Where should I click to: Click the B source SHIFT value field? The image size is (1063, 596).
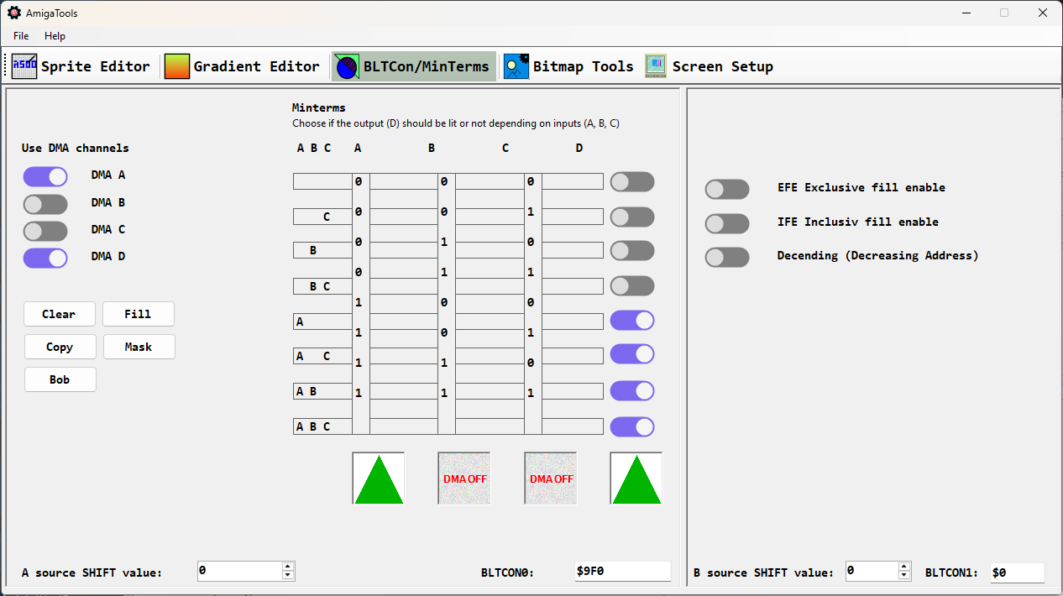[872, 571]
